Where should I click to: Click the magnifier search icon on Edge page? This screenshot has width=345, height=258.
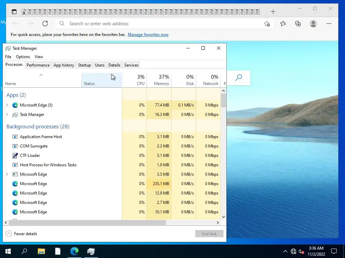click(x=239, y=78)
